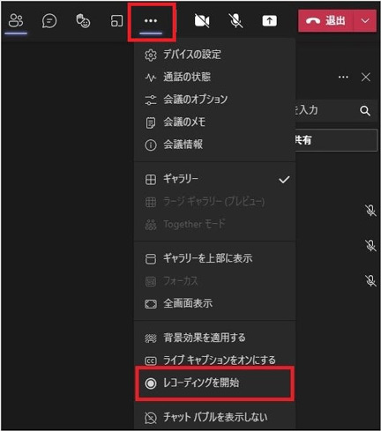Unmute the microphone in the toolbar
Image resolution: width=381 pixels, height=431 pixels.
point(235,21)
